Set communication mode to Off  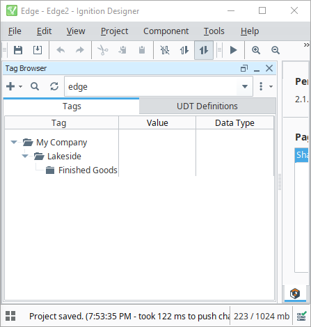click(x=165, y=50)
